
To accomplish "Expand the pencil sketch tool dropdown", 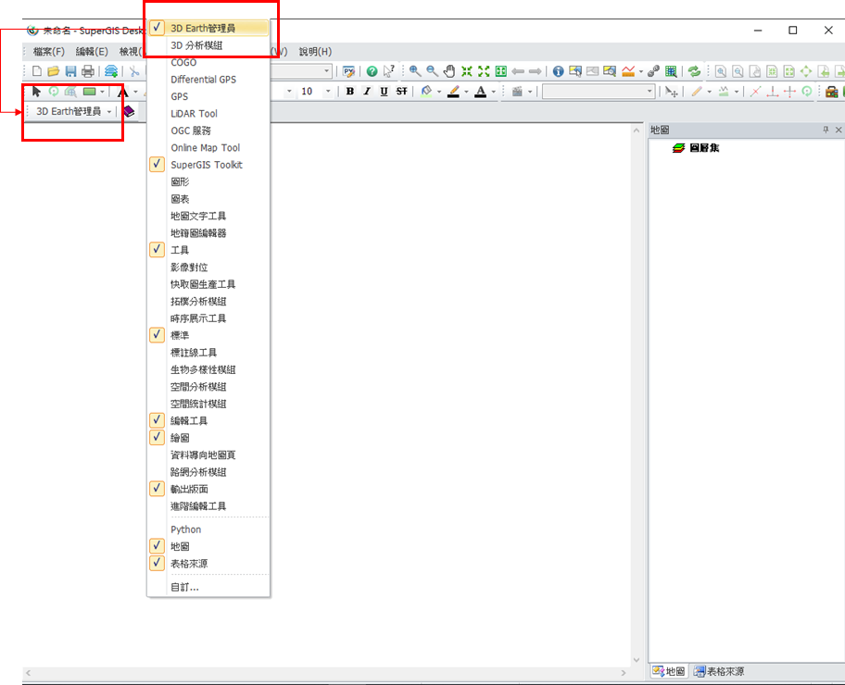I will pyautogui.click(x=709, y=92).
